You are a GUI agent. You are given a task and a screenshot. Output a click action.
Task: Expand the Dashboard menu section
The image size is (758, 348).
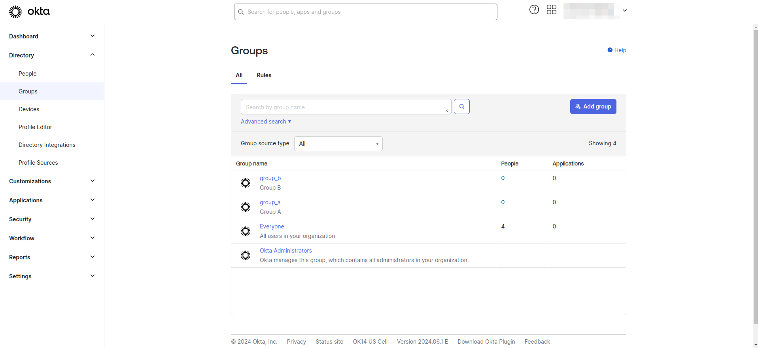(52, 36)
